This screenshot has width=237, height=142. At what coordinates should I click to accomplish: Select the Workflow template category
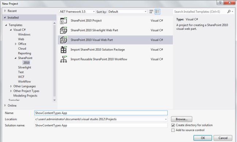(24, 82)
